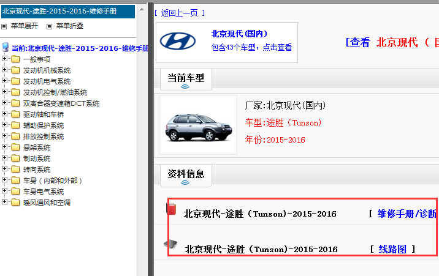Image resolution: width=439 pixels, height=276 pixels.
Task: Click the 发动机电气系统 folder icon
Action: click(x=15, y=81)
